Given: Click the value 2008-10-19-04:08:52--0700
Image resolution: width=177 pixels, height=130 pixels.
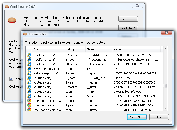Looking at the screenshot, I should (132, 64).
